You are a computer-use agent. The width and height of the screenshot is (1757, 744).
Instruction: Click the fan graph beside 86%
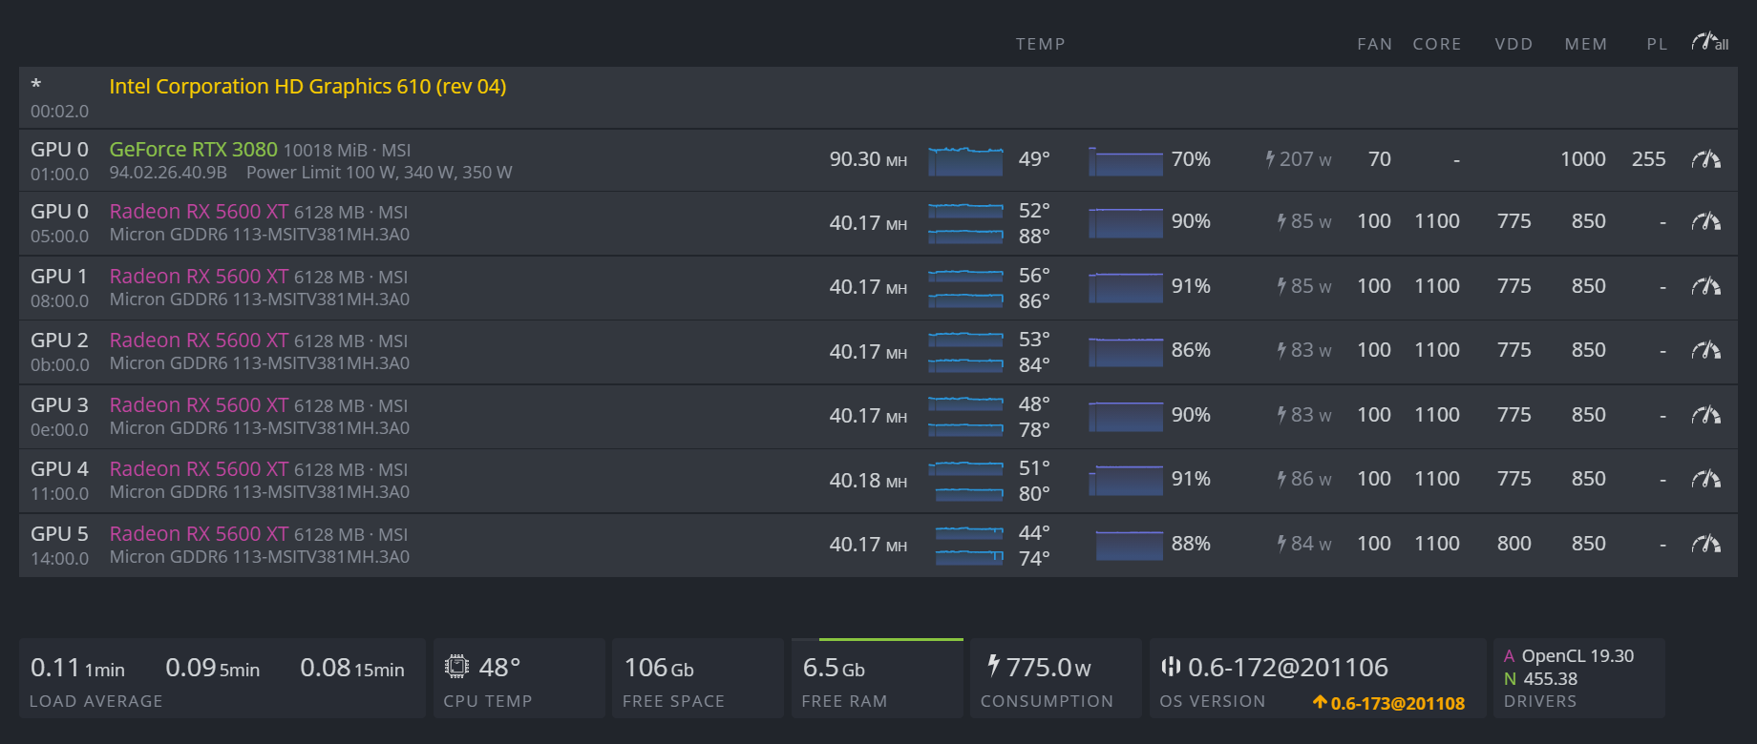(1126, 352)
